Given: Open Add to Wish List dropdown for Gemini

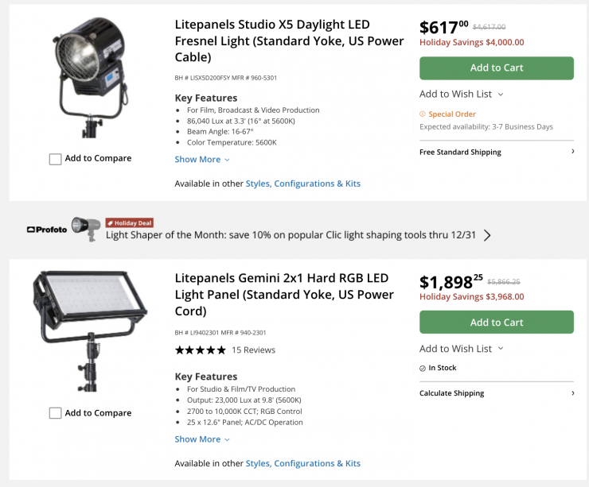Looking at the screenshot, I should [461, 349].
